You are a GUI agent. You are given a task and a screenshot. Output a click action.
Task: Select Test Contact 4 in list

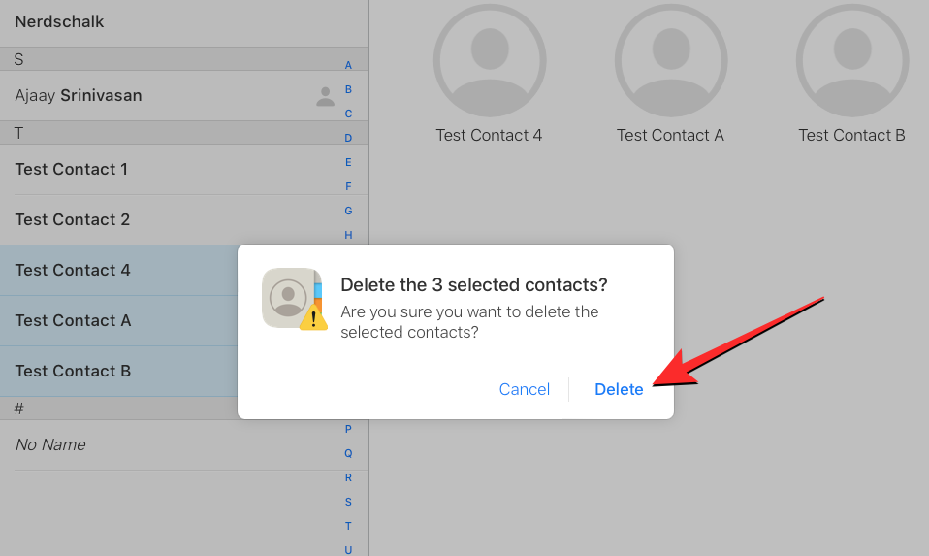tap(73, 271)
